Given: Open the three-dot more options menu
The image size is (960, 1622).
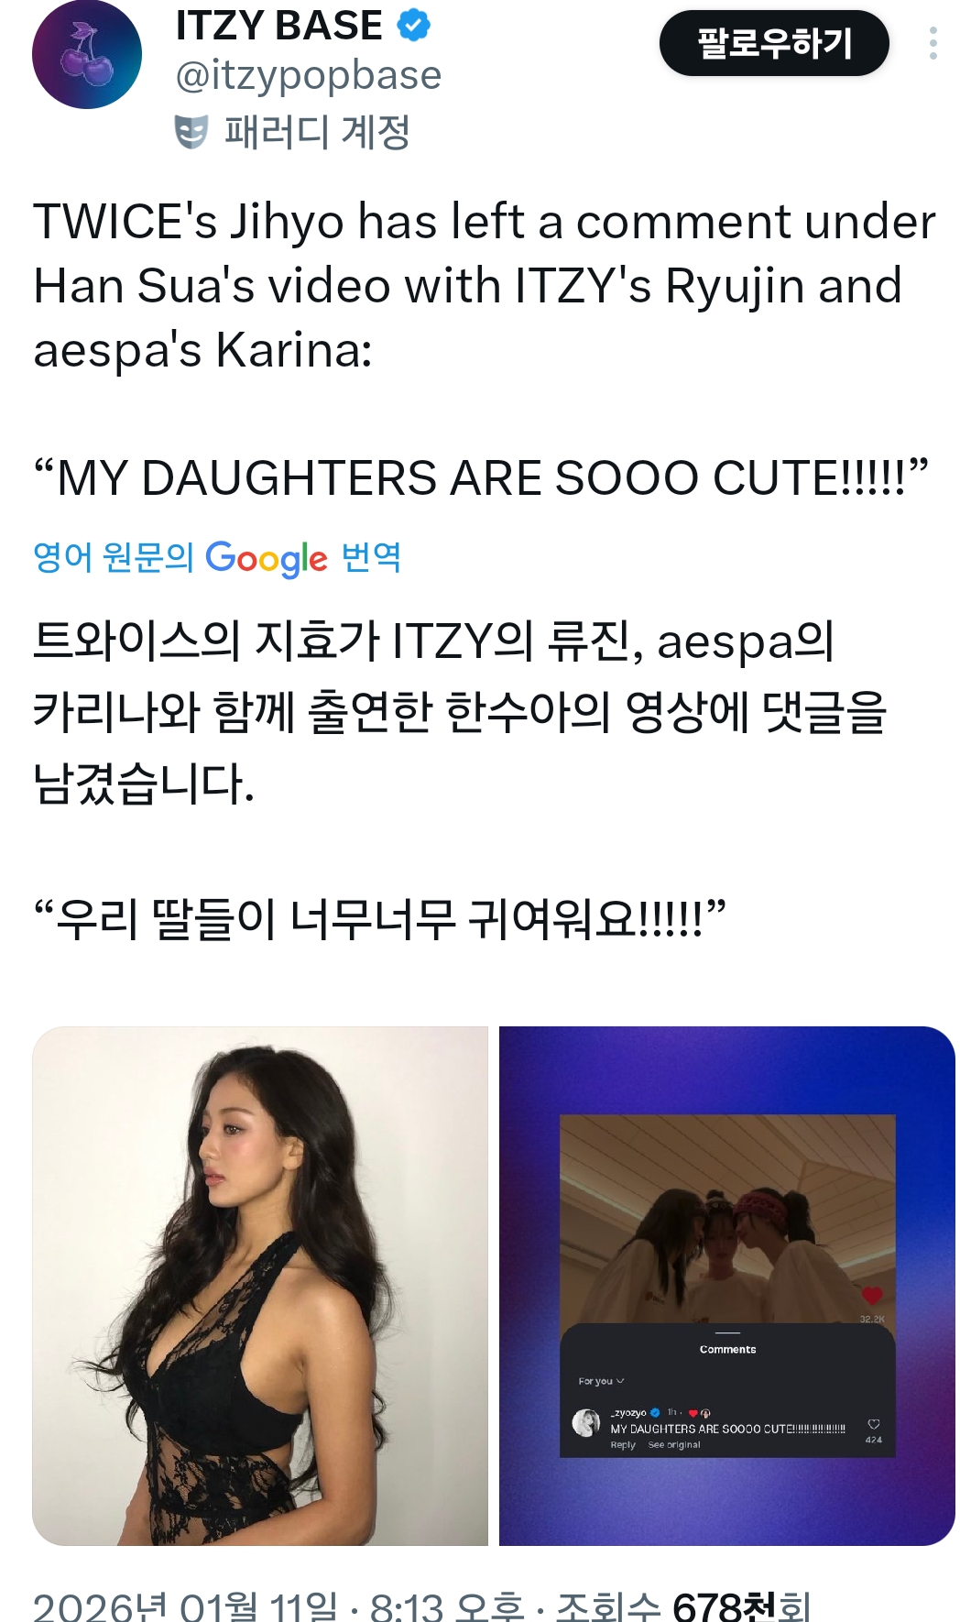Looking at the screenshot, I should pos(933,43).
